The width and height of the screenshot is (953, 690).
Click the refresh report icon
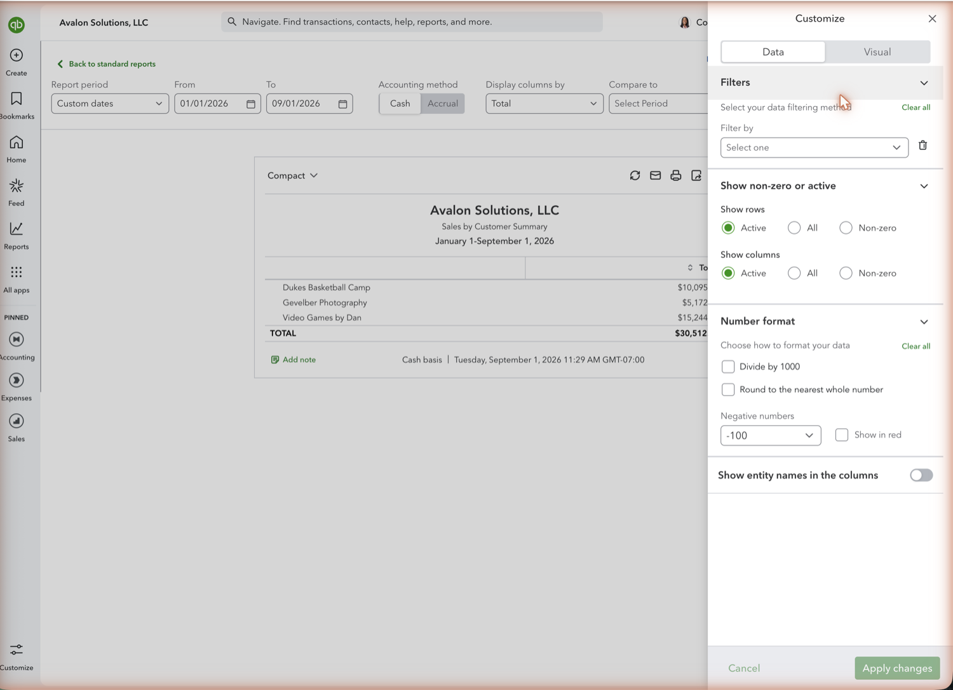[635, 175]
